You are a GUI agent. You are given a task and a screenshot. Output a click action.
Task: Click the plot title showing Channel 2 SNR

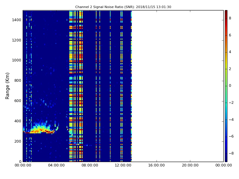[123, 7]
